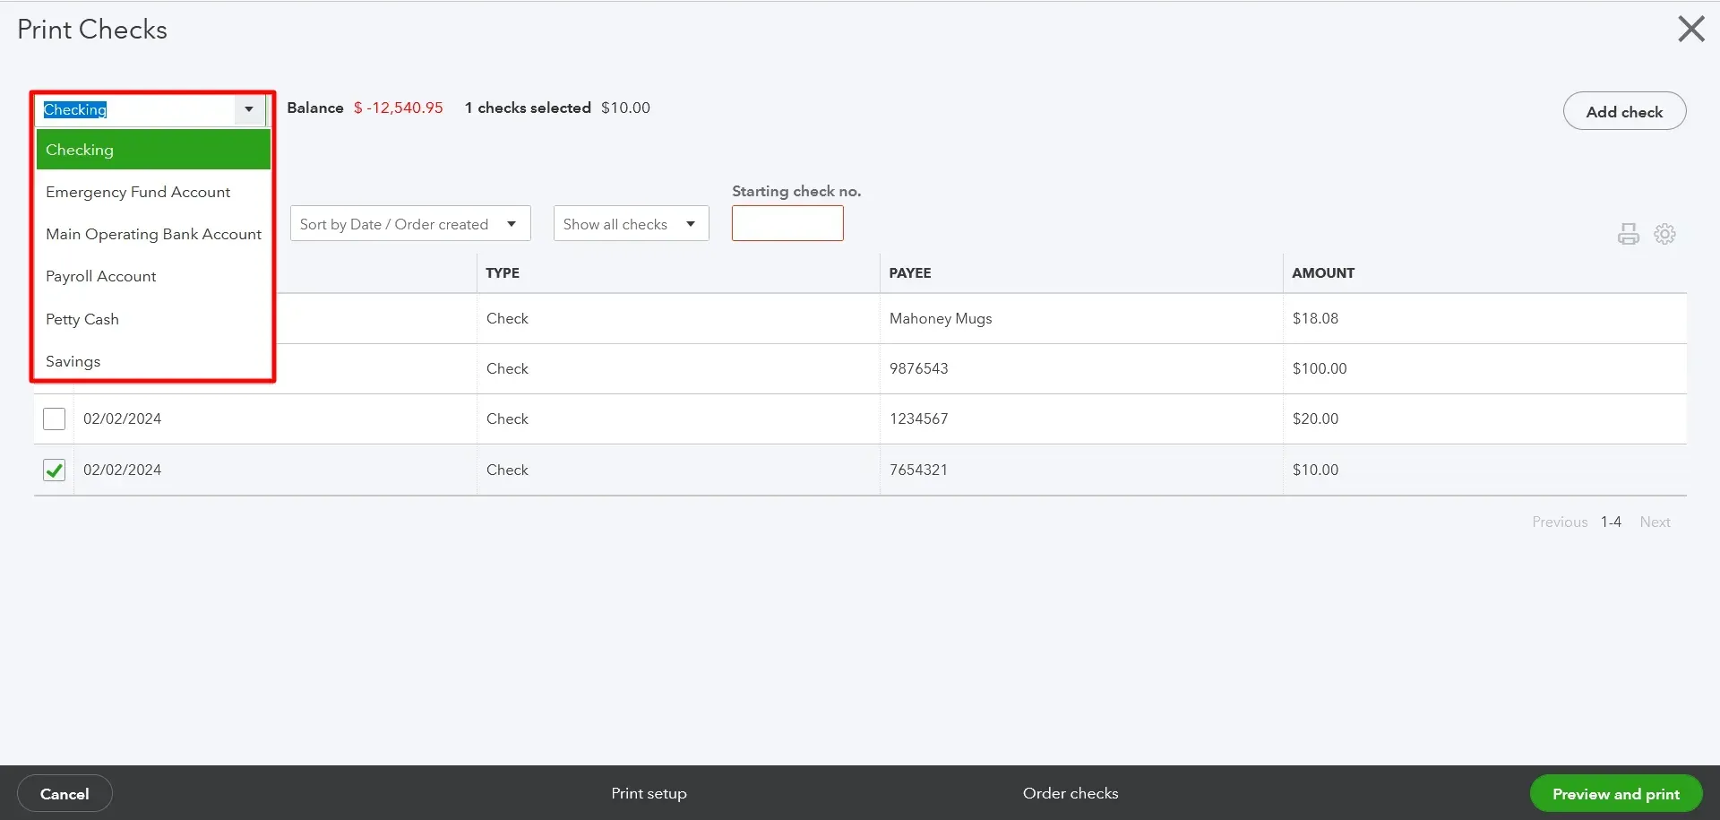The width and height of the screenshot is (1720, 820).
Task: Click the balance value $-12,540.95
Action: 399,108
